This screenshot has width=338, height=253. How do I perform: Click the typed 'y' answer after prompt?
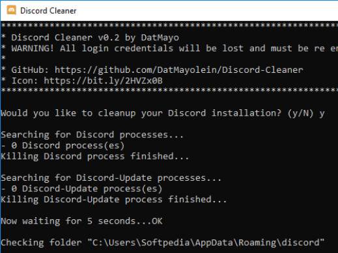coord(322,114)
